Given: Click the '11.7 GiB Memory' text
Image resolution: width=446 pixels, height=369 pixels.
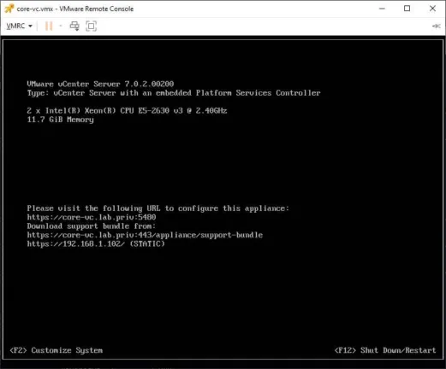Looking at the screenshot, I should tap(60, 120).
